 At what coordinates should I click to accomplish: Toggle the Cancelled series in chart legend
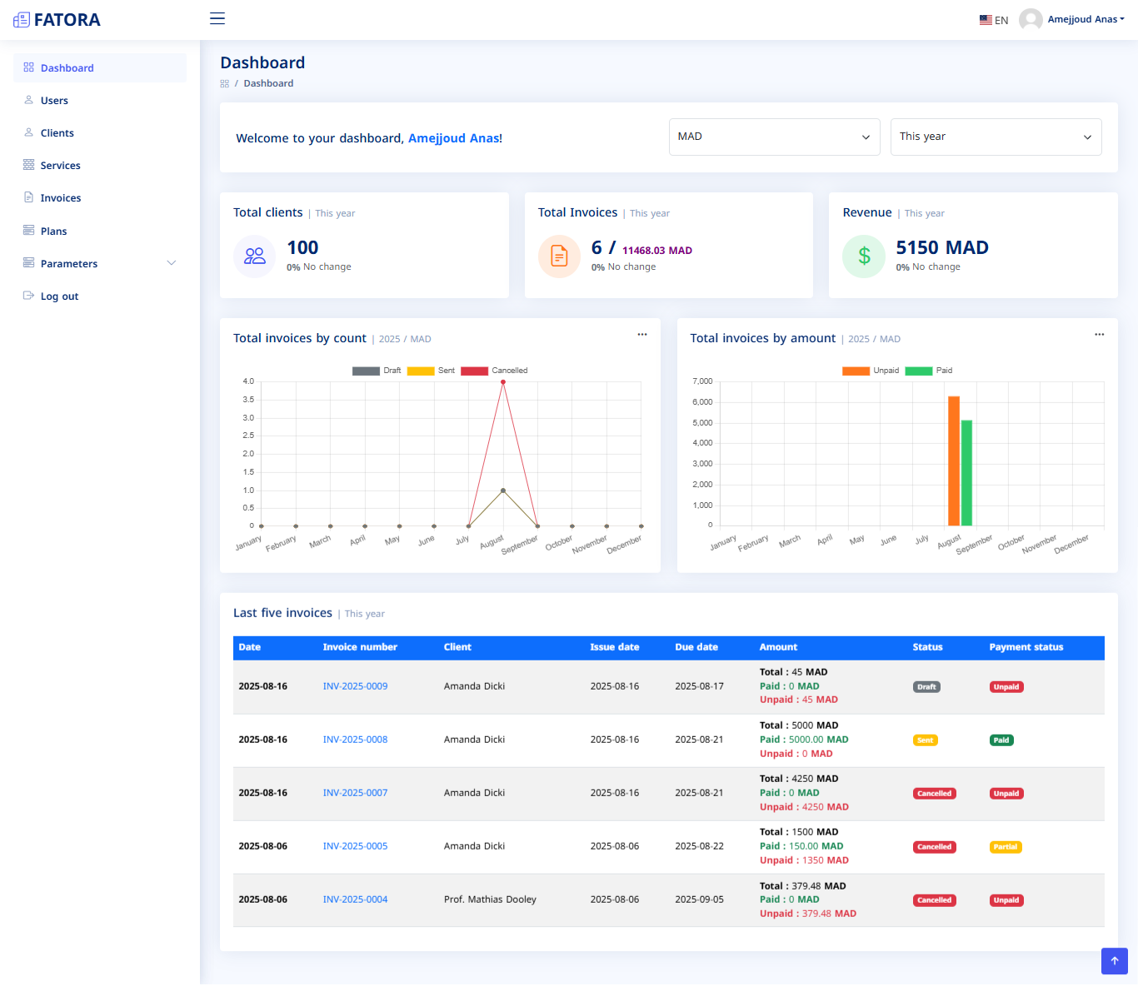[x=475, y=371]
